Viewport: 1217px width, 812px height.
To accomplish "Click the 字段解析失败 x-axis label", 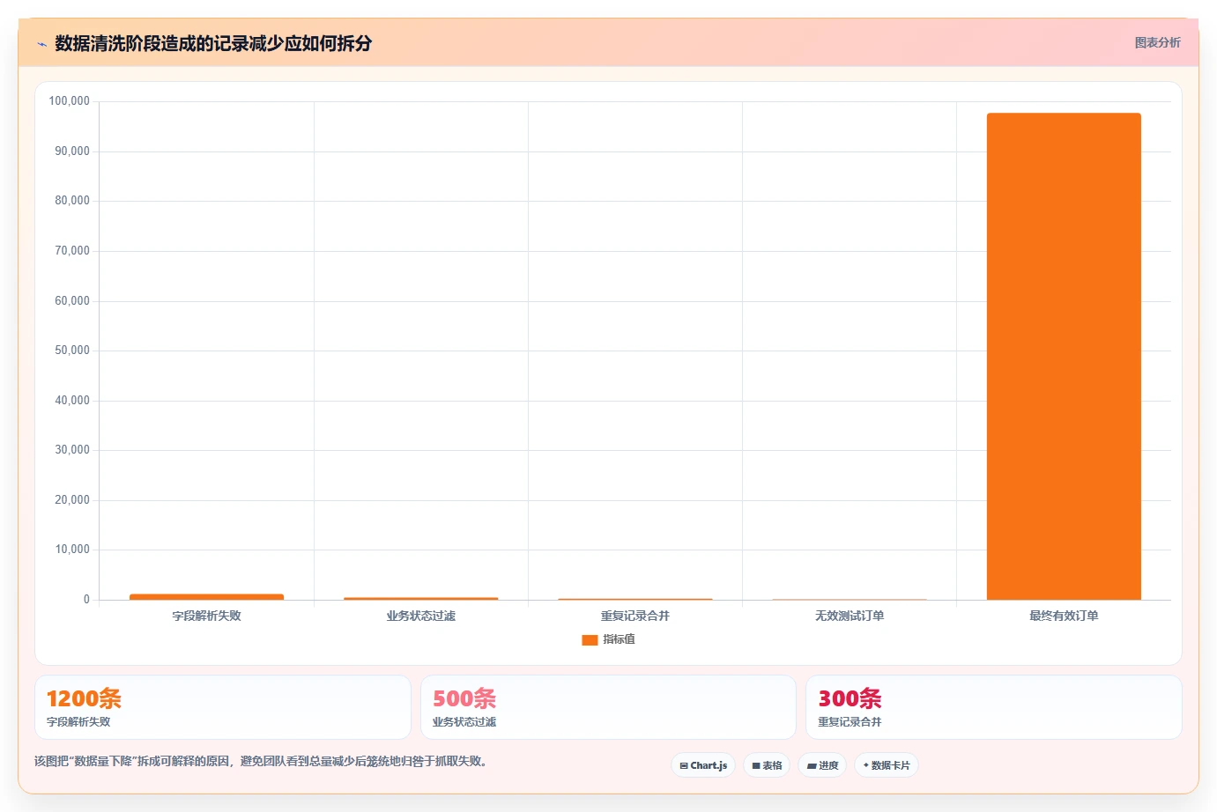I will [206, 616].
